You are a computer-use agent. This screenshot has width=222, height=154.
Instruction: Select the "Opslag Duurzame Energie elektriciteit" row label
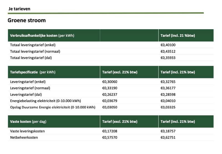52,107
